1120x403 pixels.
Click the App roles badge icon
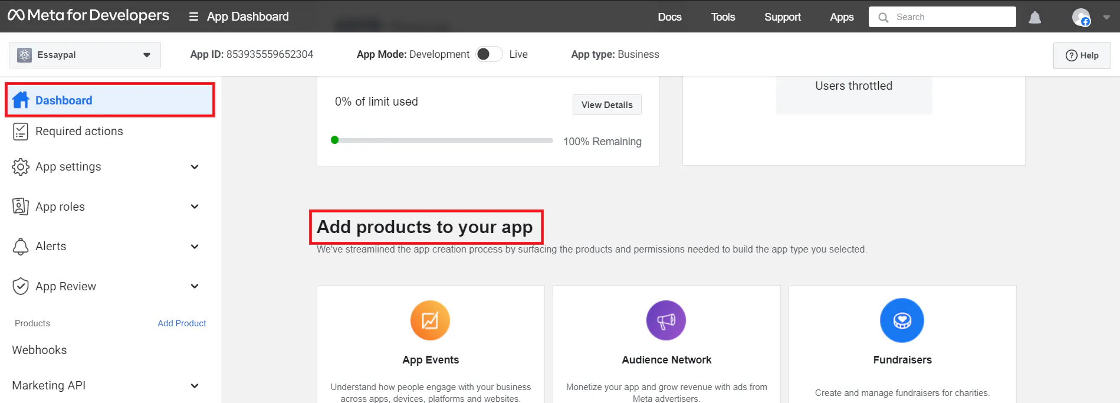(x=21, y=207)
